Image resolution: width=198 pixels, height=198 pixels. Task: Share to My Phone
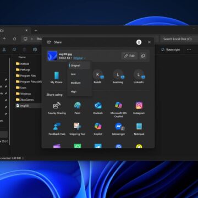[x=57, y=78]
